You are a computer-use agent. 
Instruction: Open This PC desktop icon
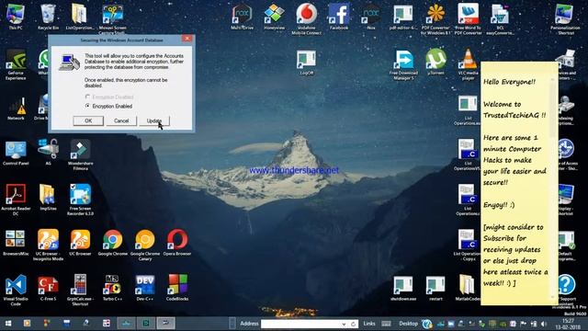pyautogui.click(x=16, y=17)
